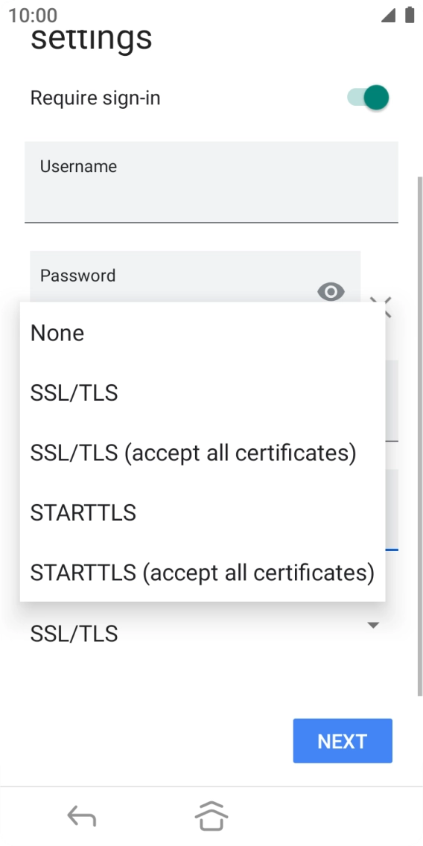
Task: Choose the SSL/TLS option
Action: 203,392
